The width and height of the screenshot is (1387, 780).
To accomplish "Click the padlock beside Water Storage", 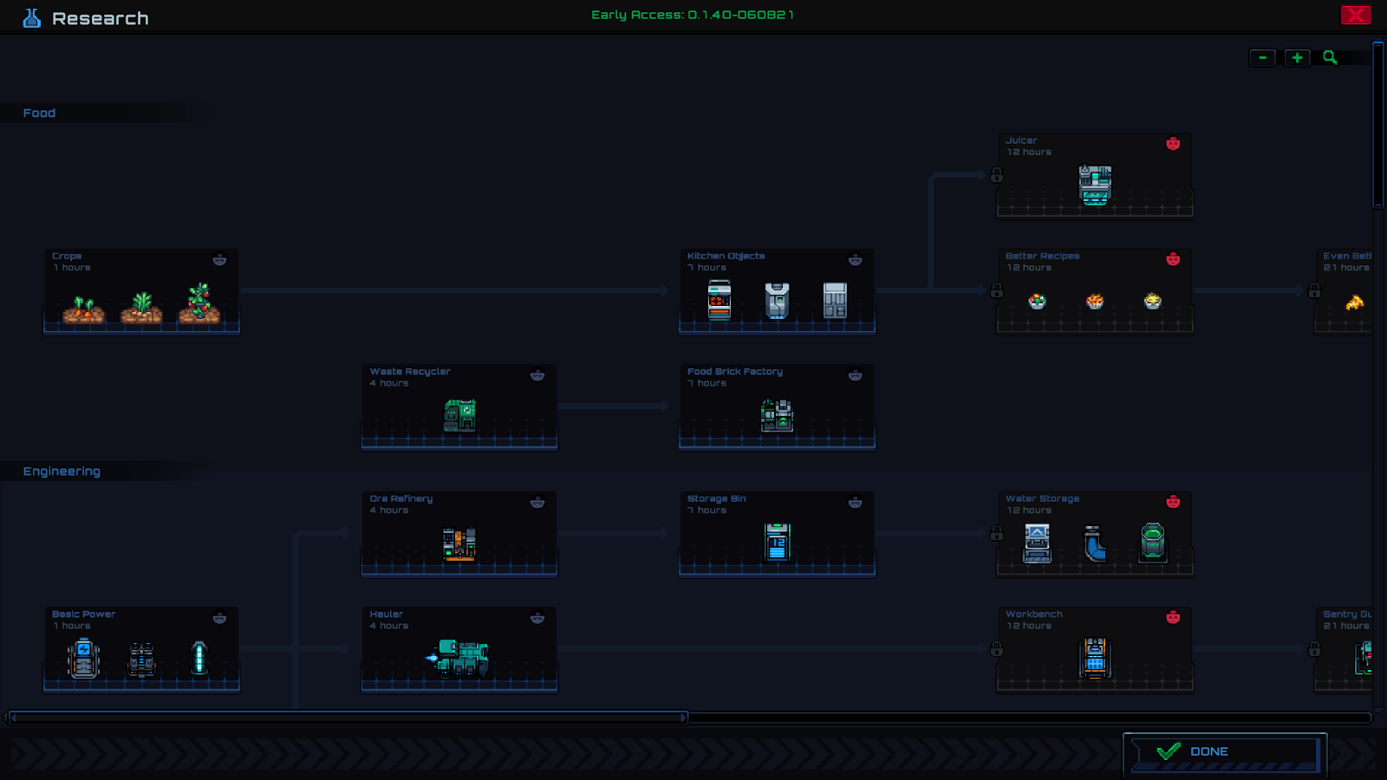I will pos(997,534).
